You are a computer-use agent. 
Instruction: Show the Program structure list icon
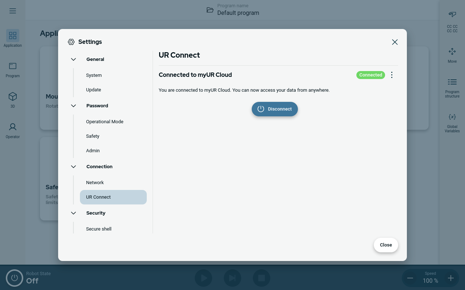452,82
